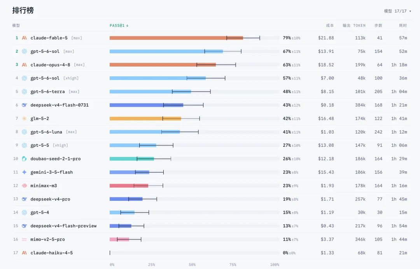Click the doubao-seed-2-1-pro icon
The image size is (420, 269).
pos(24,158)
